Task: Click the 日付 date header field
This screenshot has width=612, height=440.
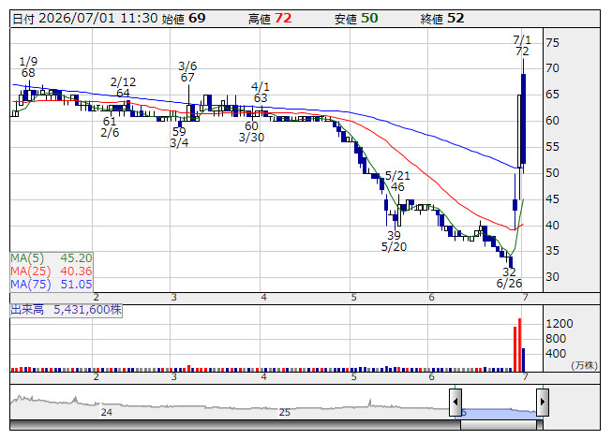Action: (x=84, y=19)
